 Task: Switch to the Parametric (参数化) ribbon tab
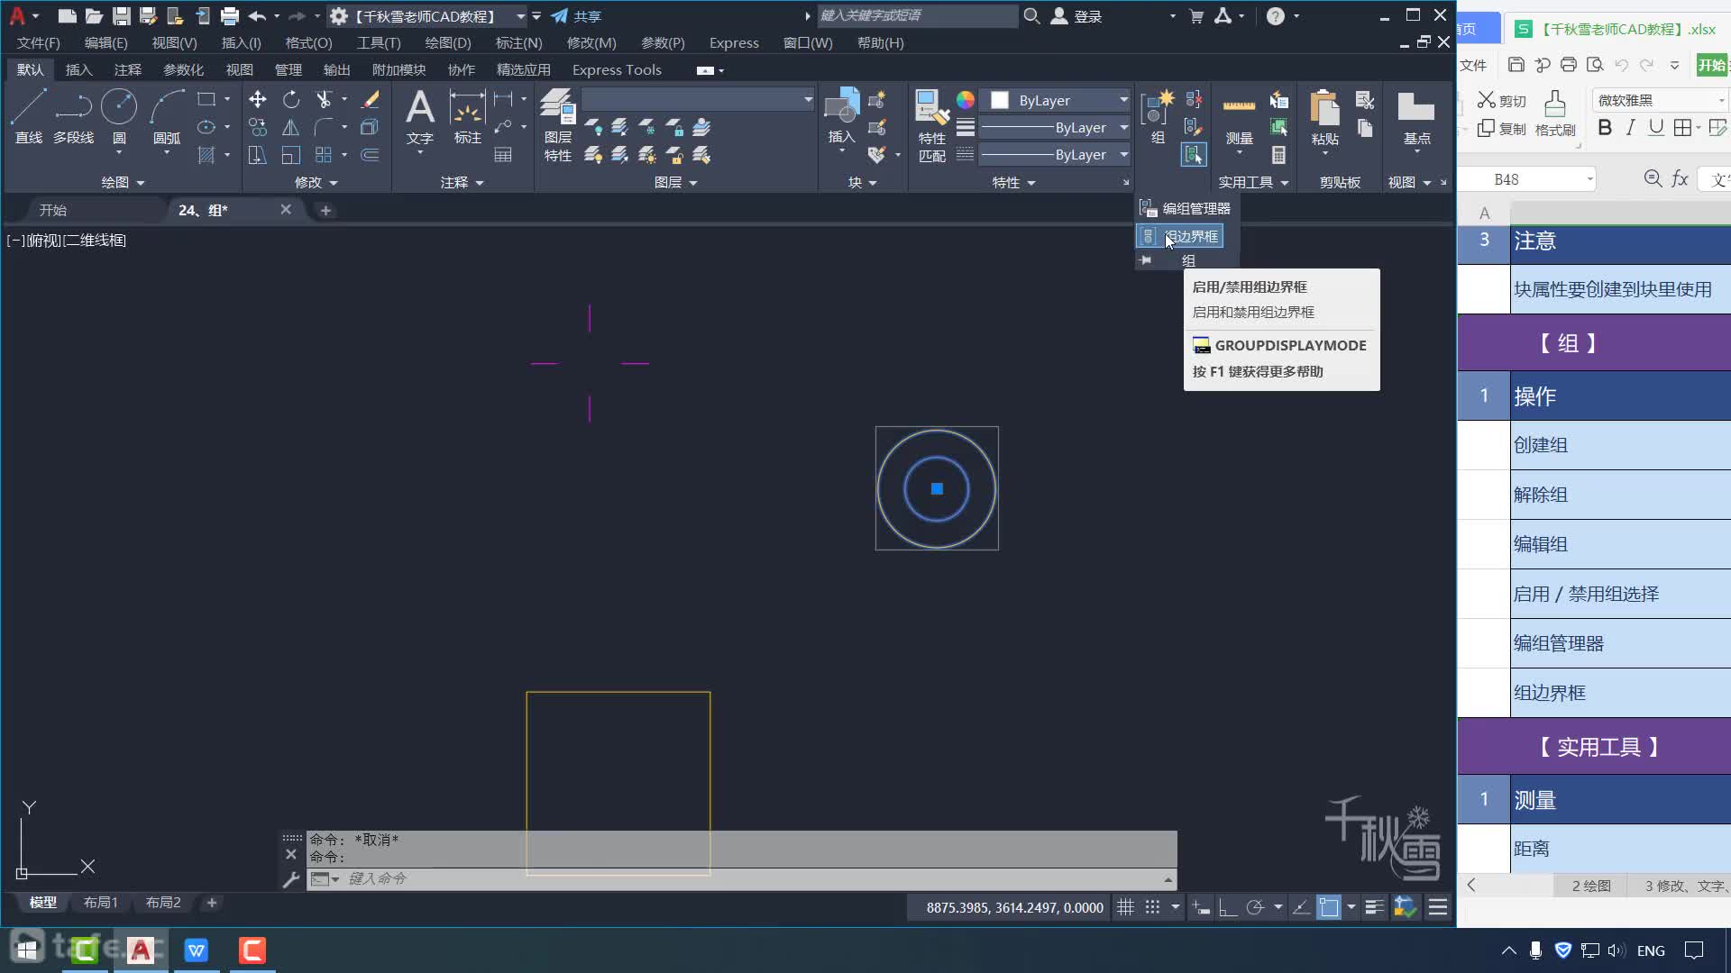pos(183,69)
